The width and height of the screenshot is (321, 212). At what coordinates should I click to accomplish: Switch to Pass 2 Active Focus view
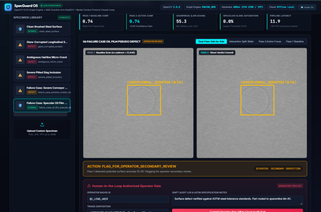click(270, 41)
